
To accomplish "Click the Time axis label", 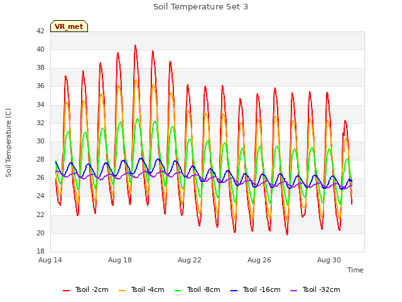I will pos(355,270).
